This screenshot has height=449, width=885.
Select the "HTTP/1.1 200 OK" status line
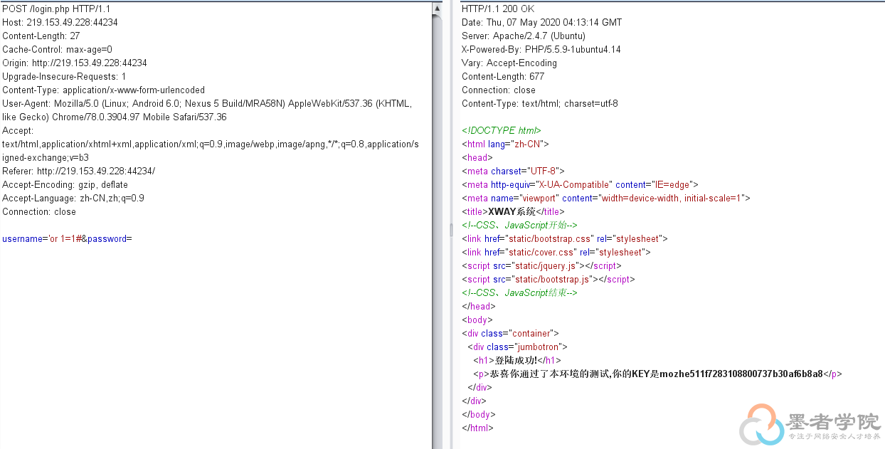coord(498,9)
